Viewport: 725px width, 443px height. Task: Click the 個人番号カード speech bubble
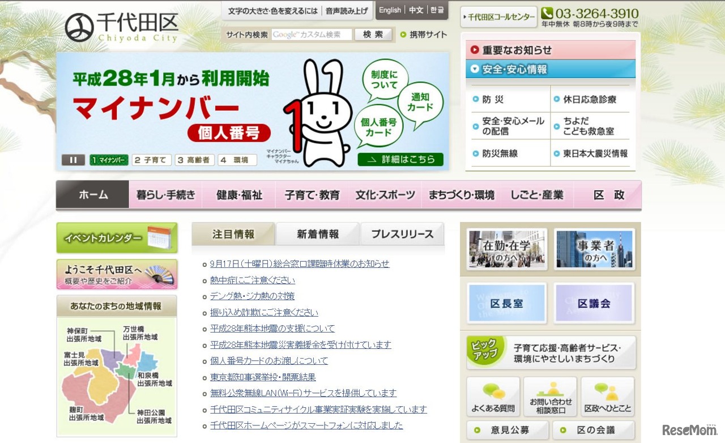[x=378, y=127]
